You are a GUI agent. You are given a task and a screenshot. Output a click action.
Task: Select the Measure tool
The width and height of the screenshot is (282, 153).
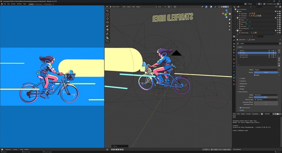(108, 37)
